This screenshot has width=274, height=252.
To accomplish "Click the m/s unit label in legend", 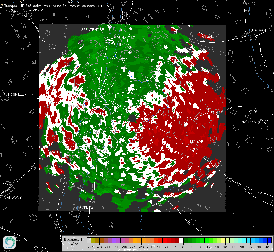I will click(74, 248).
